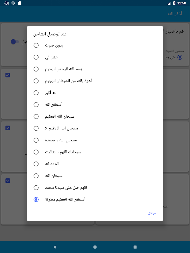Image resolution: width=190 pixels, height=253 pixels.
Task: Tap the signal strength icon
Action: click(x=169, y=3)
